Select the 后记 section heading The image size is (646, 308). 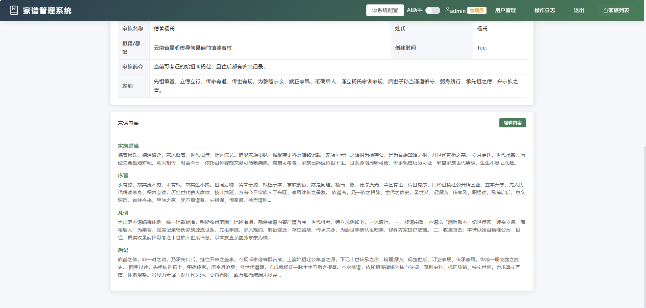(x=123, y=250)
